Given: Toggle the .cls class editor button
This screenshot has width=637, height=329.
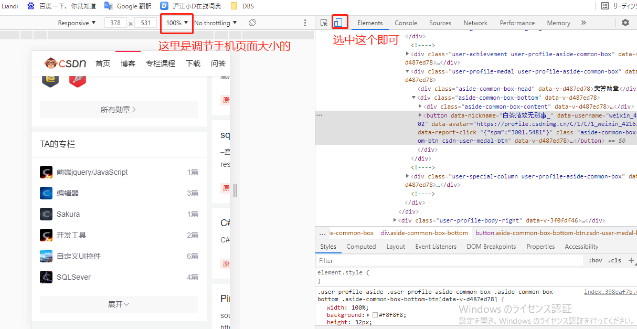Looking at the screenshot, I should tap(615, 261).
